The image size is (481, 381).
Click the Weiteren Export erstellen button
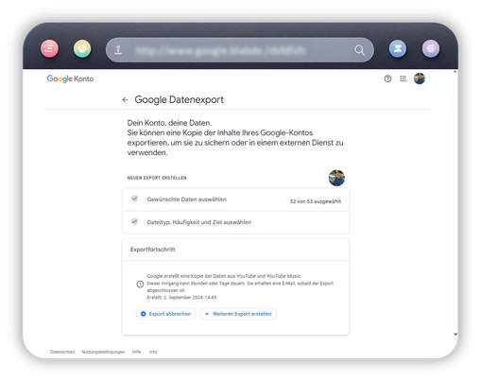pyautogui.click(x=238, y=314)
